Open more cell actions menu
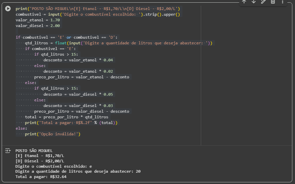295x184 pixels. point(282,2)
